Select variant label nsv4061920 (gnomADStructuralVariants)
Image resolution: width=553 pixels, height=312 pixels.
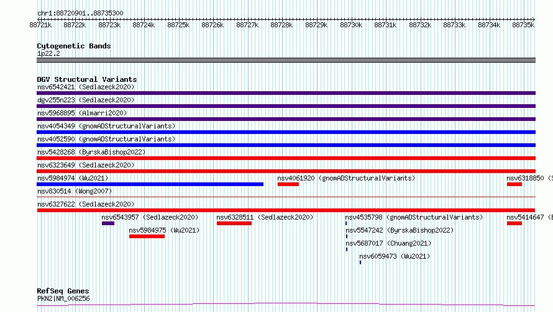pyautogui.click(x=346, y=178)
